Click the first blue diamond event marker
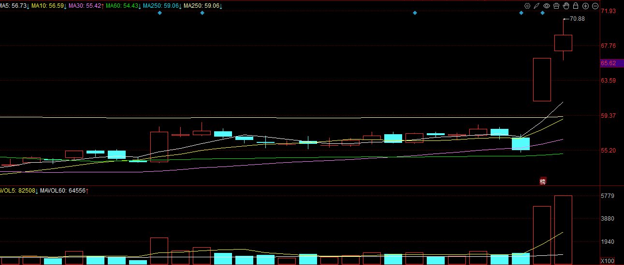The height and width of the screenshot is (265, 624). click(x=160, y=13)
